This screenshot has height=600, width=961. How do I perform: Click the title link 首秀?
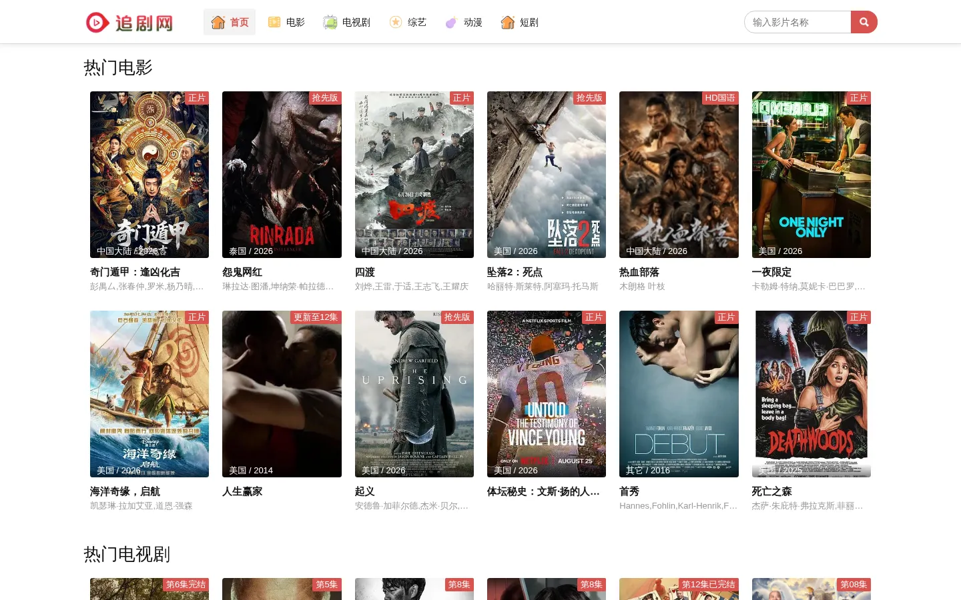[629, 491]
